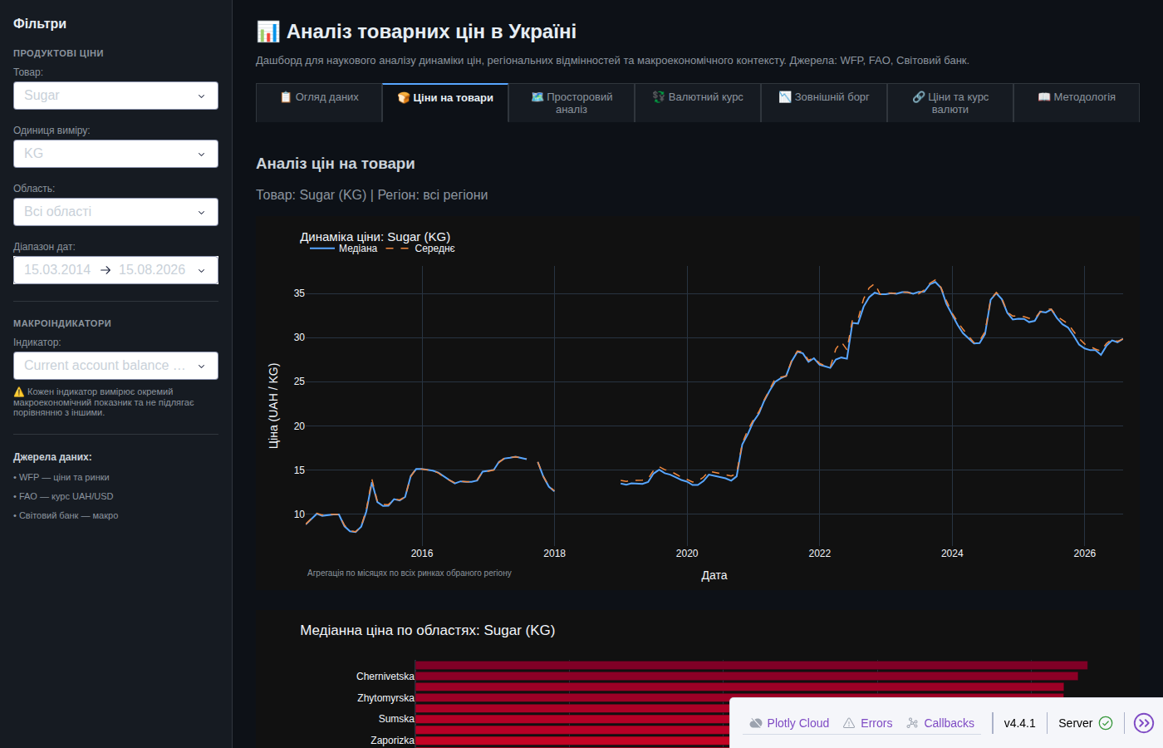Viewport: 1163px width, 748px height.
Task: Open the Одиниця виміру dropdown showing KG
Action: (x=115, y=154)
